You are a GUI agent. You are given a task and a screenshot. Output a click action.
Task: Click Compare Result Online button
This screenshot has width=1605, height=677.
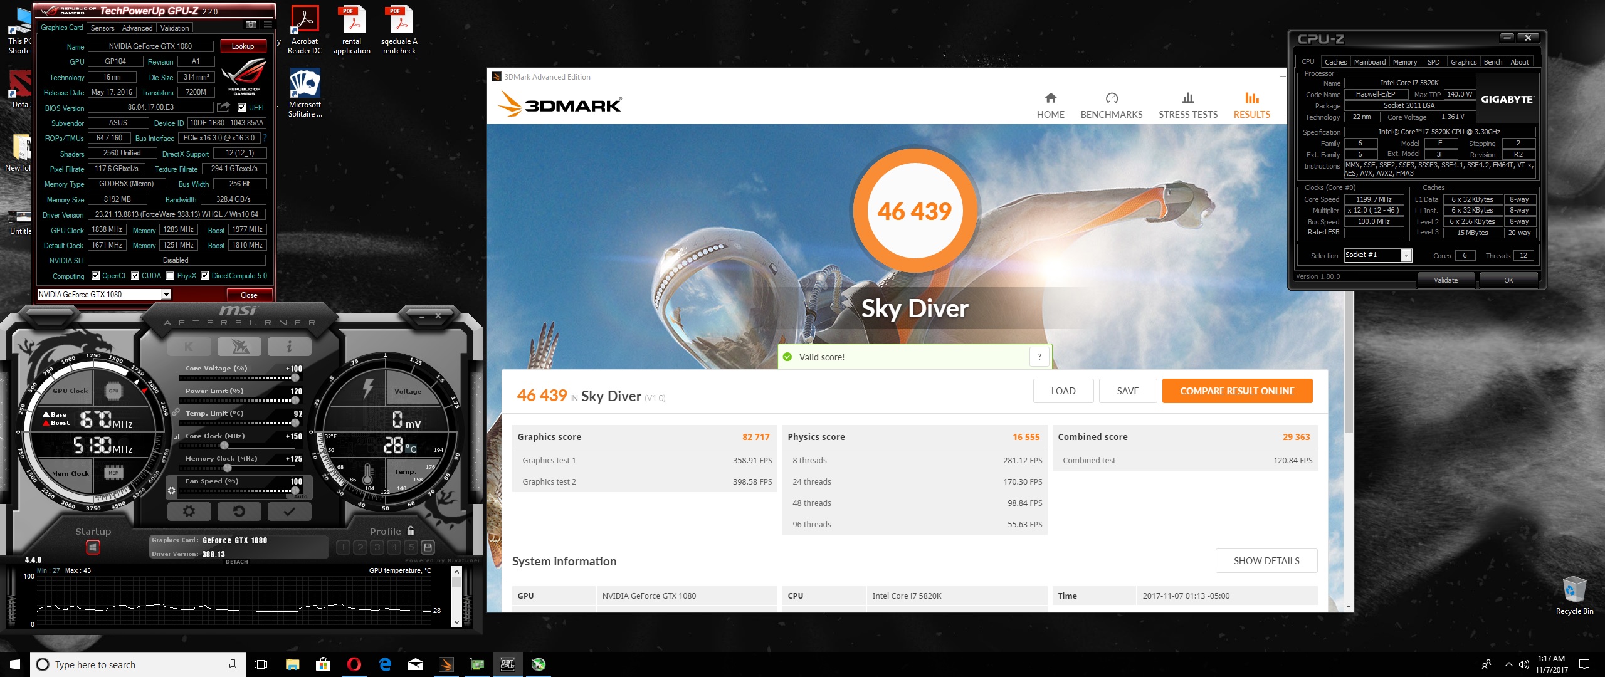[x=1237, y=391]
